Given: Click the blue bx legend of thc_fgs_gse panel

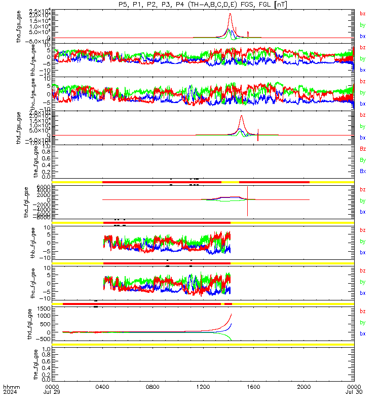Looking at the screenshot, I should (362, 104).
